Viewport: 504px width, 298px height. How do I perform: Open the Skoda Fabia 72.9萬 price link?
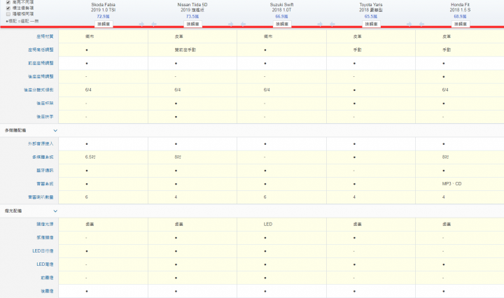point(103,16)
